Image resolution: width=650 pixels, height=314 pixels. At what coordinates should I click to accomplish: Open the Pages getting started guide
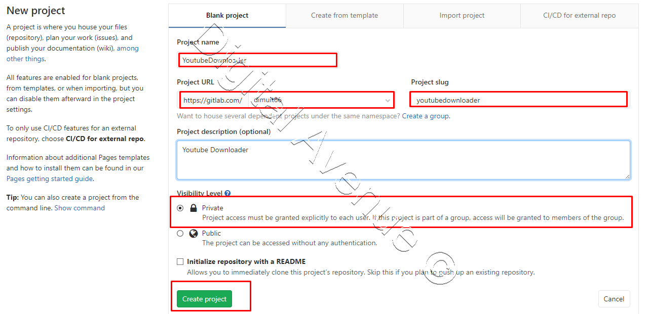49,178
